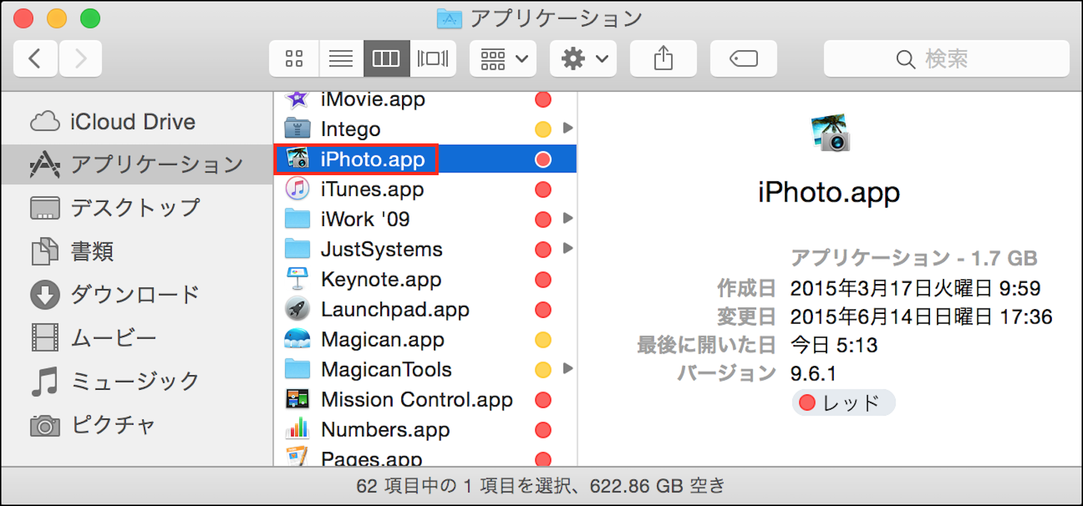Open the item arrangement dropdown

click(503, 59)
